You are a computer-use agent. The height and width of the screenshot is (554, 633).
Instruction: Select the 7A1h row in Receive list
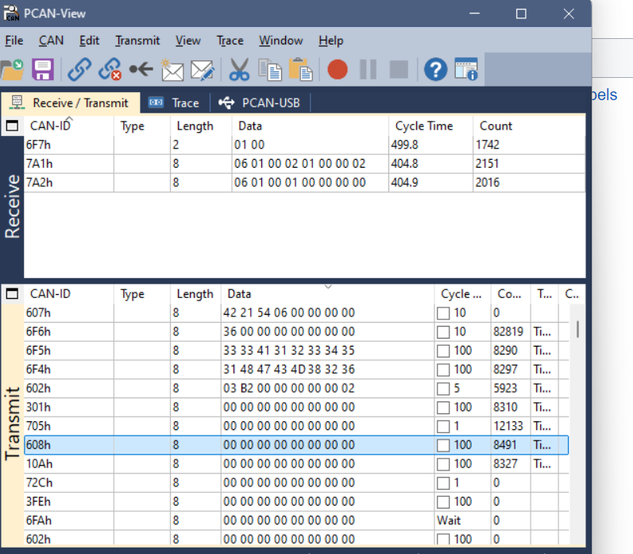(40, 163)
